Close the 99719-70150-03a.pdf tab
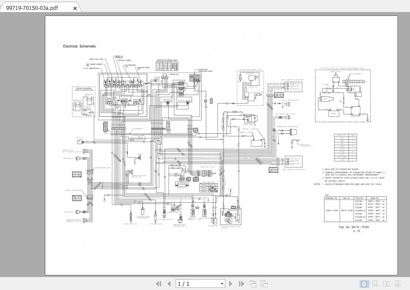Screen dimensions: 410x290 pyautogui.click(x=75, y=8)
